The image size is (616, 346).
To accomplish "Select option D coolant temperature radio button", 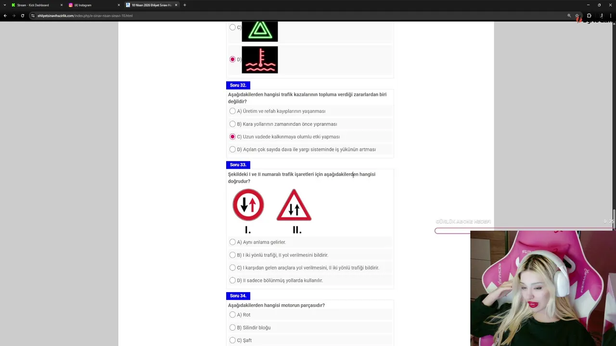I will tap(232, 60).
